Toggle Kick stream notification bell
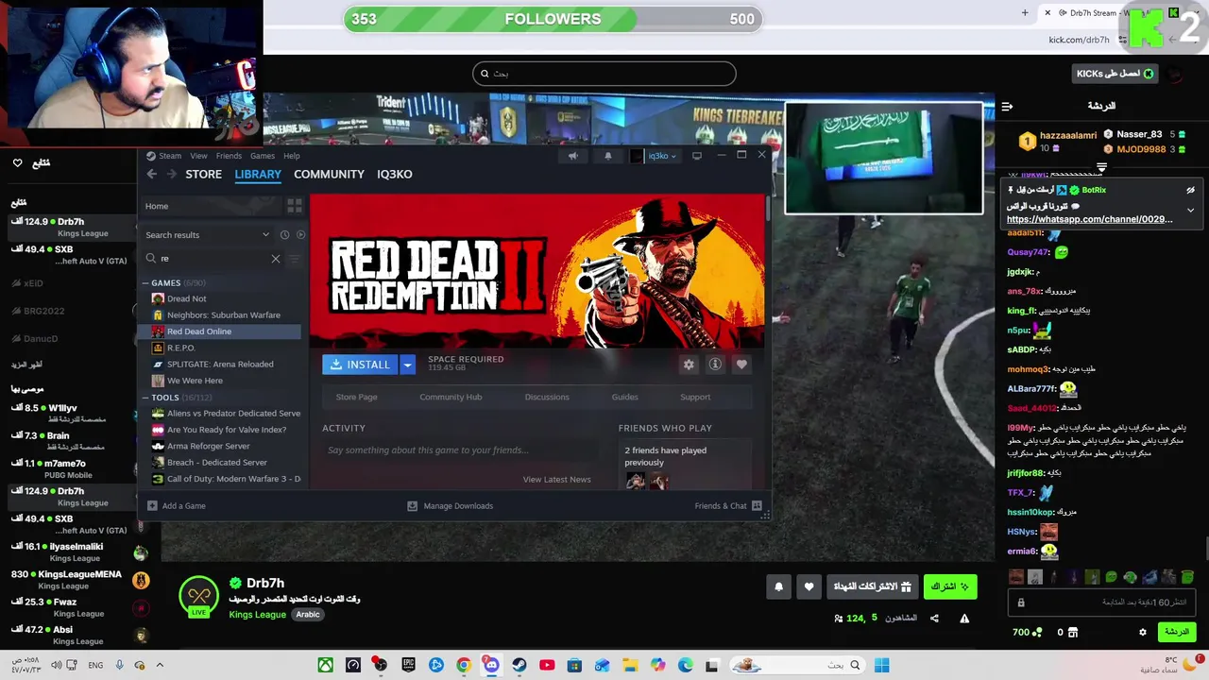1209x680 pixels. point(778,587)
